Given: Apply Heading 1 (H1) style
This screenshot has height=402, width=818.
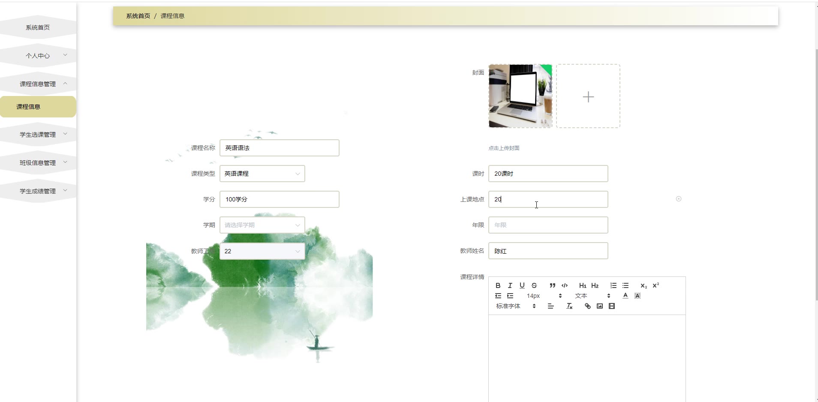Looking at the screenshot, I should coord(583,285).
